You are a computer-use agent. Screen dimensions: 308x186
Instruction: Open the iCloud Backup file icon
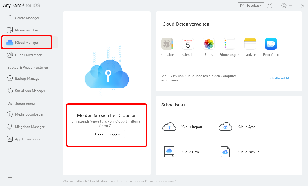(x=225, y=152)
